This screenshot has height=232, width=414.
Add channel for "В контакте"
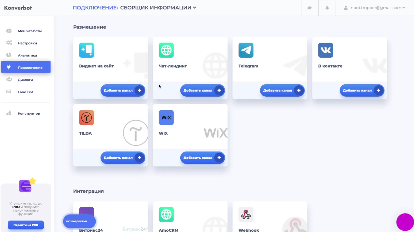(362, 91)
